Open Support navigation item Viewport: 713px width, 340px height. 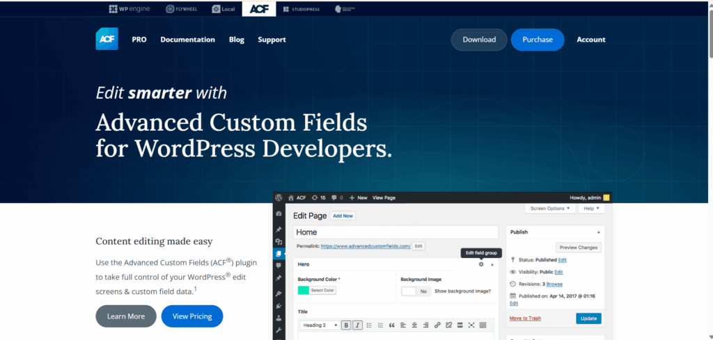point(272,40)
